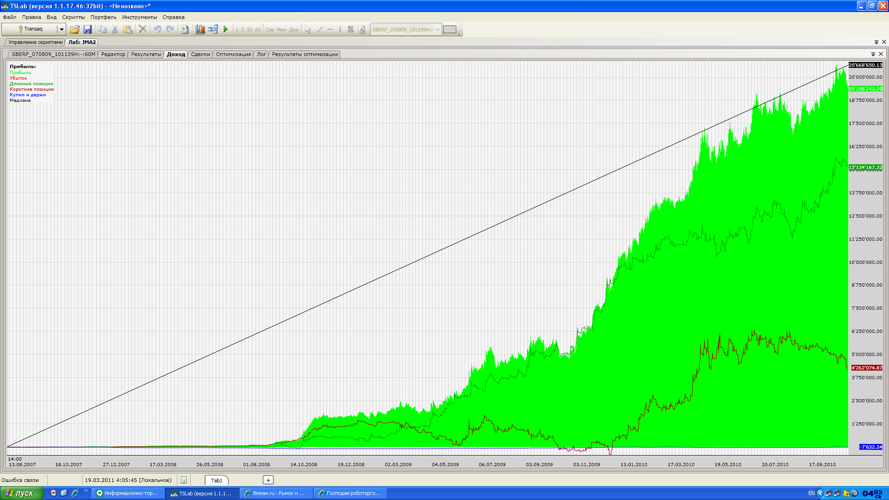Click the plus button next to Tab1
This screenshot has height=500, width=889.
point(268,480)
